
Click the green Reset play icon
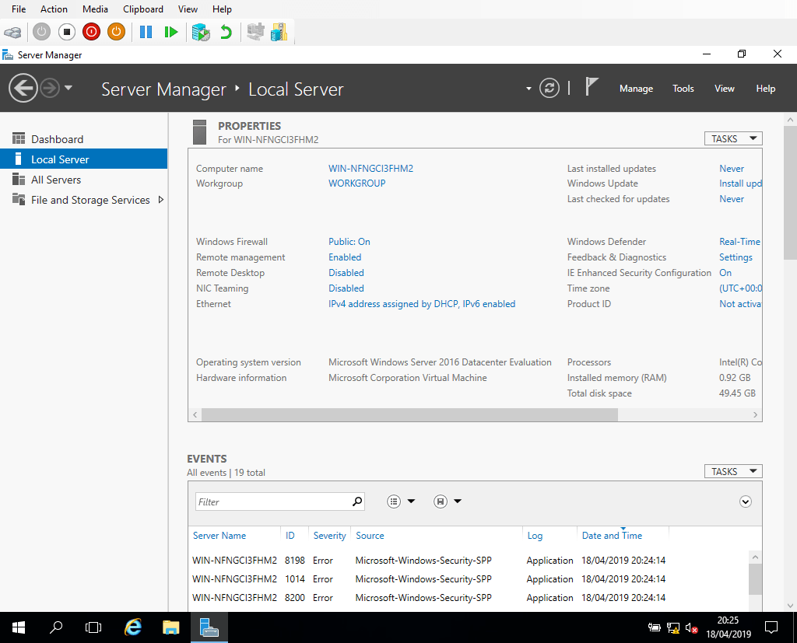170,32
